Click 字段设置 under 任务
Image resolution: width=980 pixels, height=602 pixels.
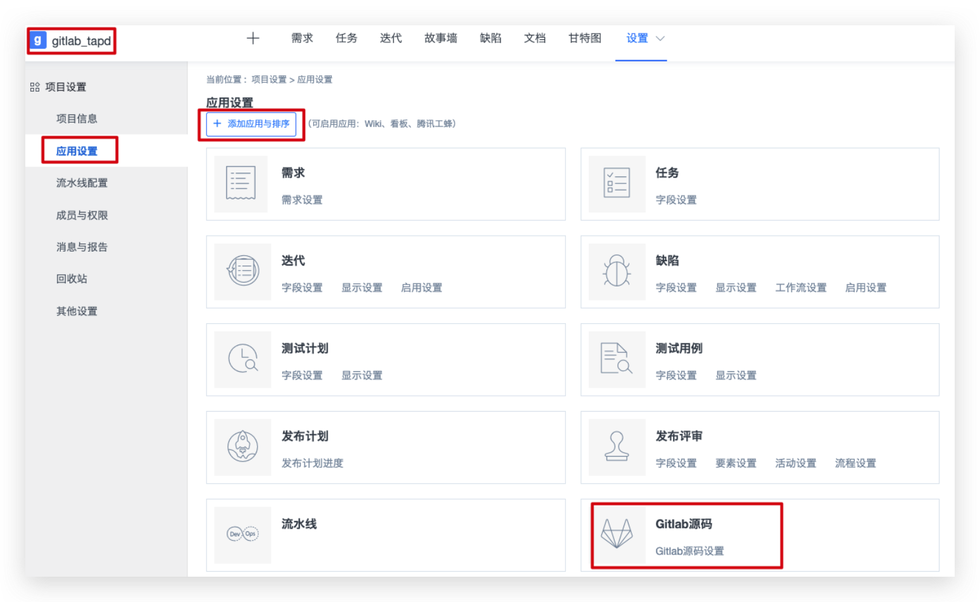676,200
